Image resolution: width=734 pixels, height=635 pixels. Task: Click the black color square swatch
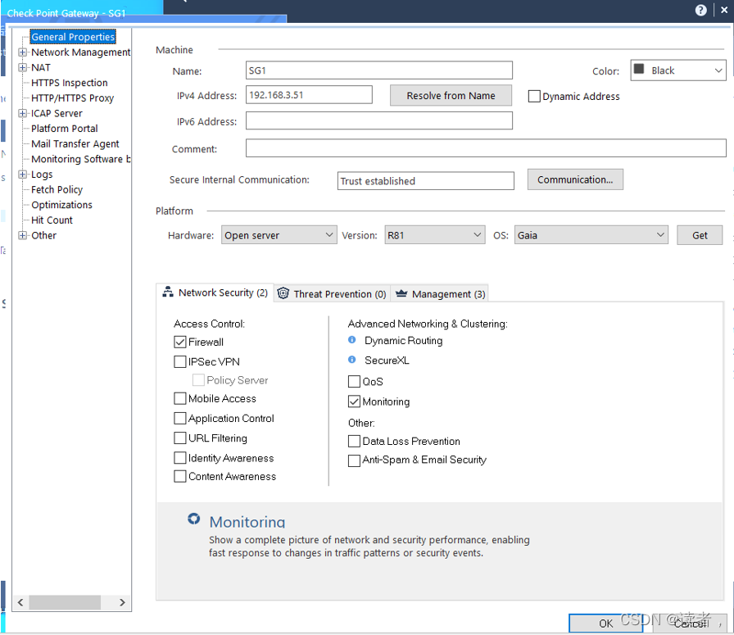[x=639, y=69]
